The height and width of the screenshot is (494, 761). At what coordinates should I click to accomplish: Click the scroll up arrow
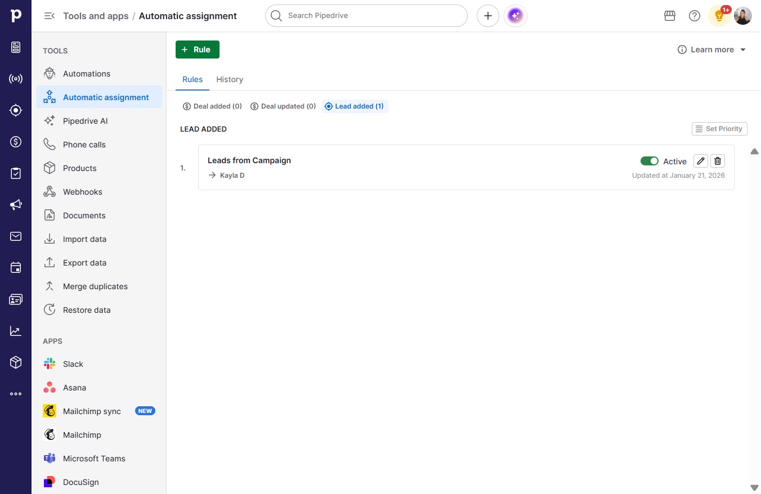click(x=755, y=151)
